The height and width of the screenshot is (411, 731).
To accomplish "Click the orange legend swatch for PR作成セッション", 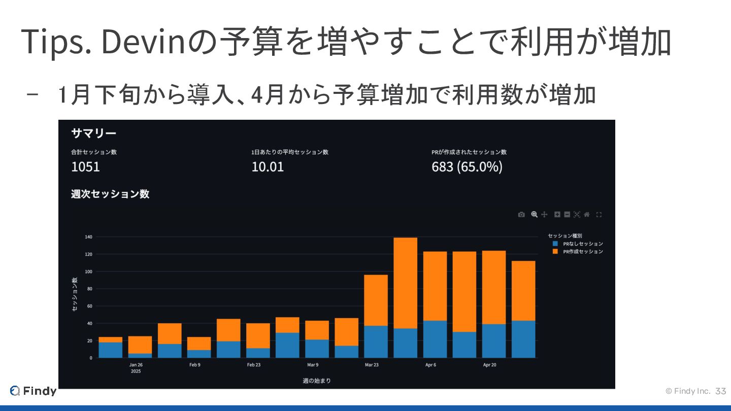I will pos(555,251).
